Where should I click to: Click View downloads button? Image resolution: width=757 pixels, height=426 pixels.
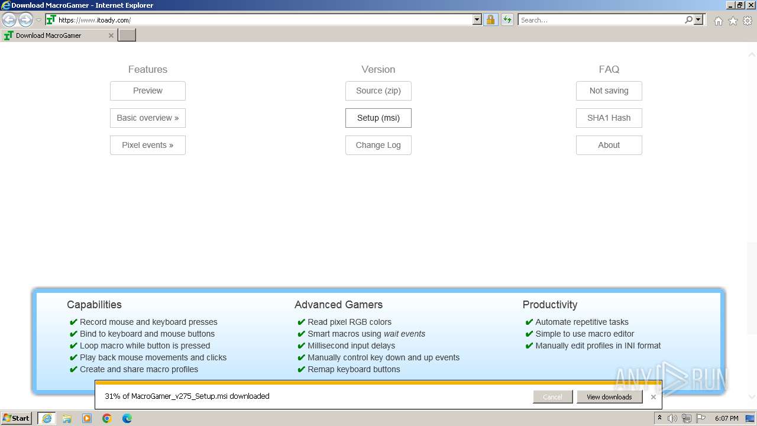coord(609,397)
